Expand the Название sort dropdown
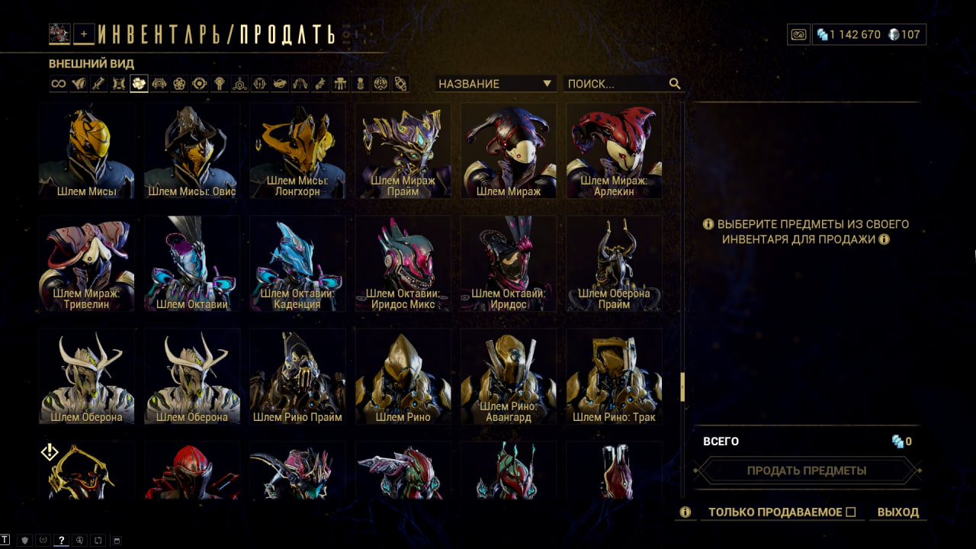Screen dimensions: 976x549 (496, 84)
